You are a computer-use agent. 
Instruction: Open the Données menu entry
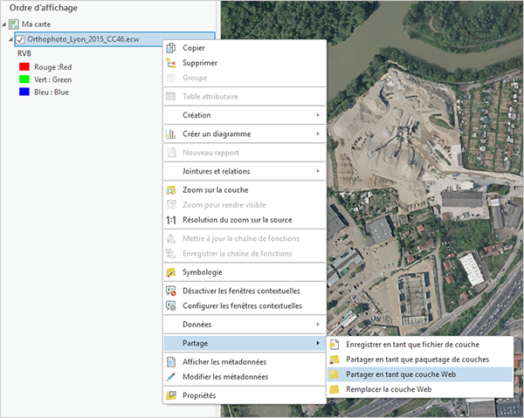click(245, 324)
